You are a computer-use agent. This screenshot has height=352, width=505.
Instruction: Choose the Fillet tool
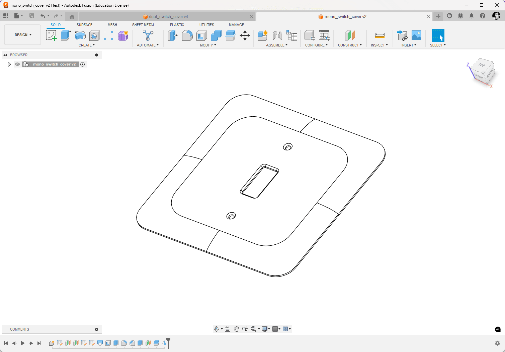click(x=187, y=35)
